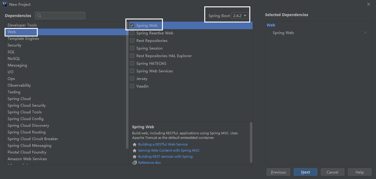Select Spring Cloud Discovery category
Screen dimensions: 376x179
[65, 126]
